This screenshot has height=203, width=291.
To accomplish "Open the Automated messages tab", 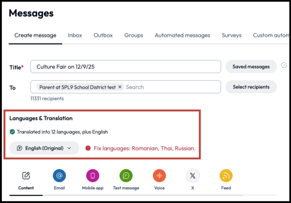I will pyautogui.click(x=182, y=35).
